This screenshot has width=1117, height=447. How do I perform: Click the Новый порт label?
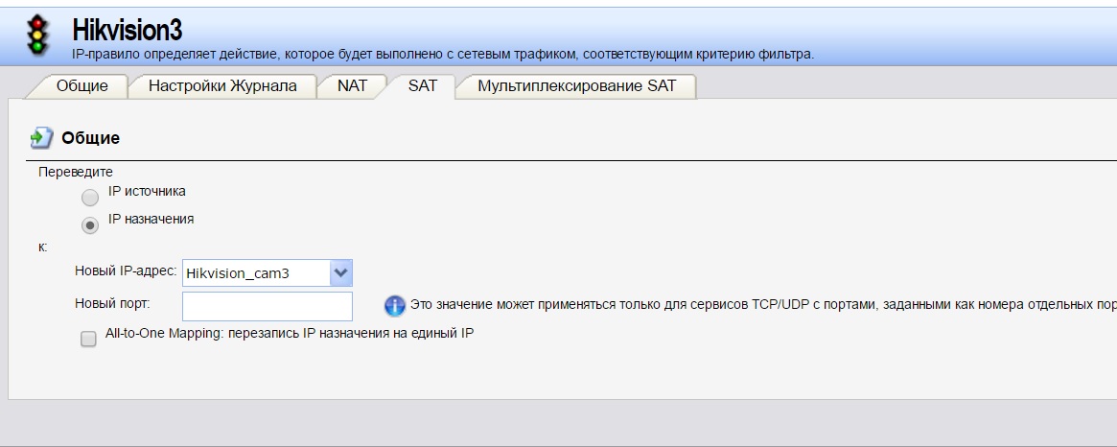coord(112,303)
